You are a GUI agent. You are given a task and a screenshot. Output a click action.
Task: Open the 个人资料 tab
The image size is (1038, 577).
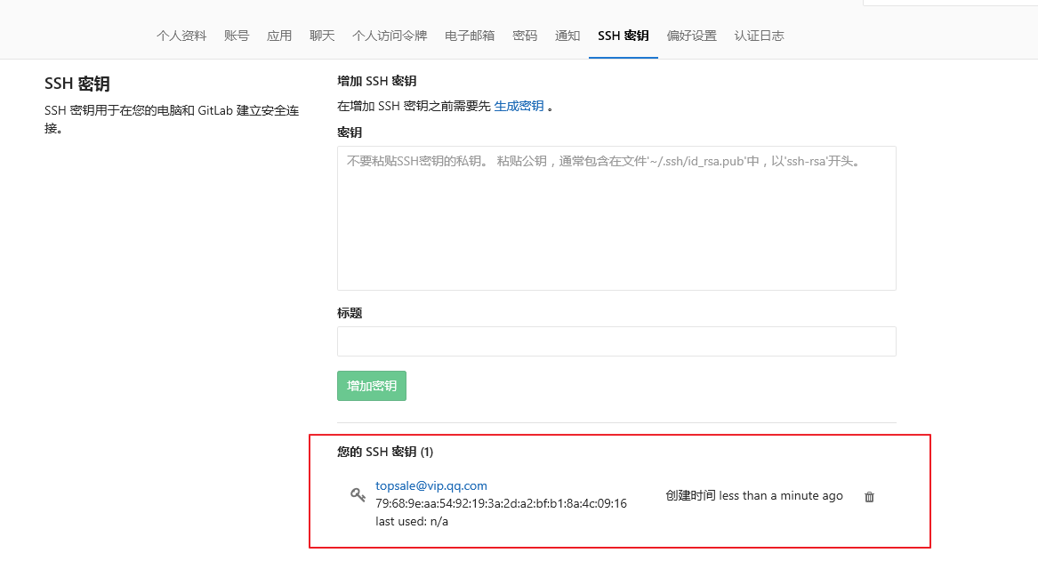pos(181,36)
